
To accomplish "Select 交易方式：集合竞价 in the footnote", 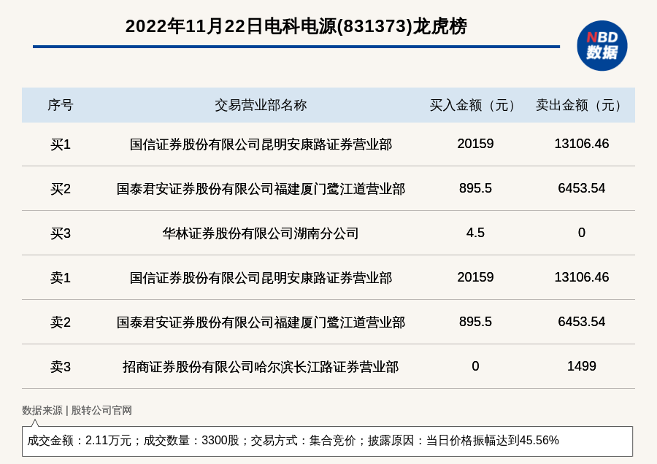I will [x=303, y=441].
